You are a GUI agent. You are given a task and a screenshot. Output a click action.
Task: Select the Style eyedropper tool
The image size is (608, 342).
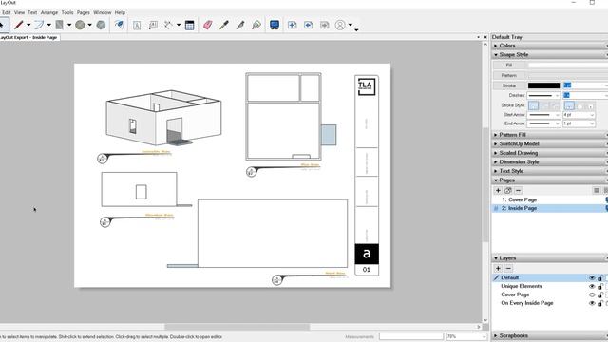pyautogui.click(x=224, y=26)
